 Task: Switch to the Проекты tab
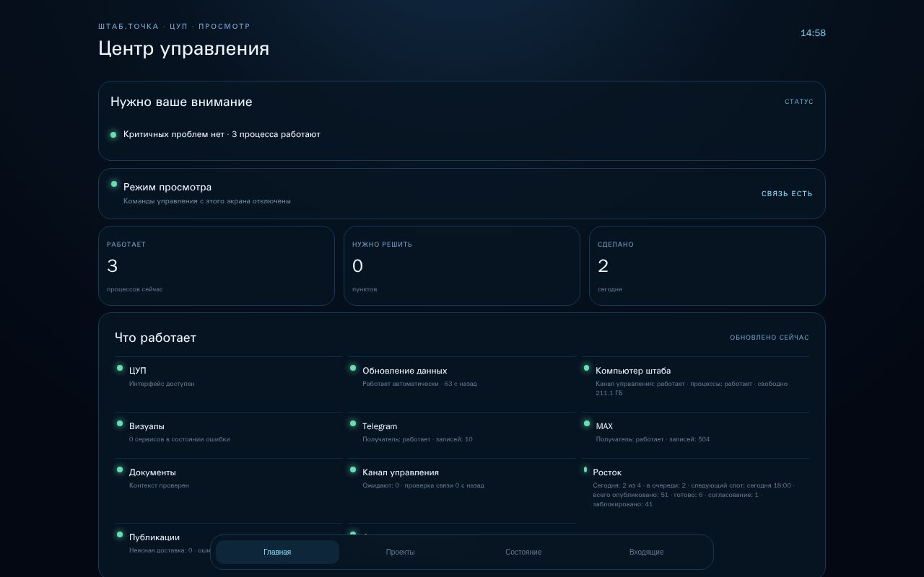pos(400,552)
